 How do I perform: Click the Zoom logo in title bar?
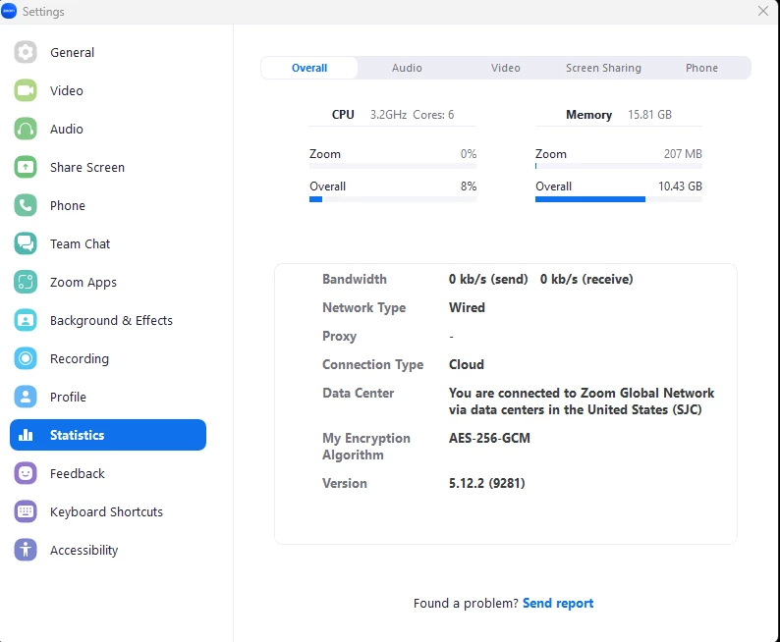[x=9, y=11]
